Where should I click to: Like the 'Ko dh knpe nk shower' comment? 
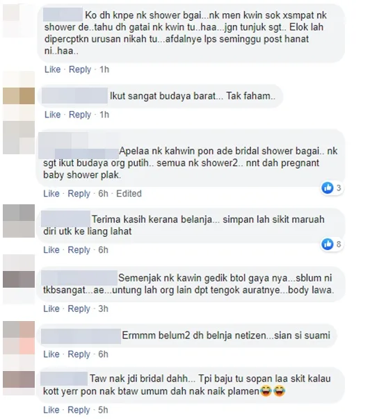pyautogui.click(x=52, y=69)
